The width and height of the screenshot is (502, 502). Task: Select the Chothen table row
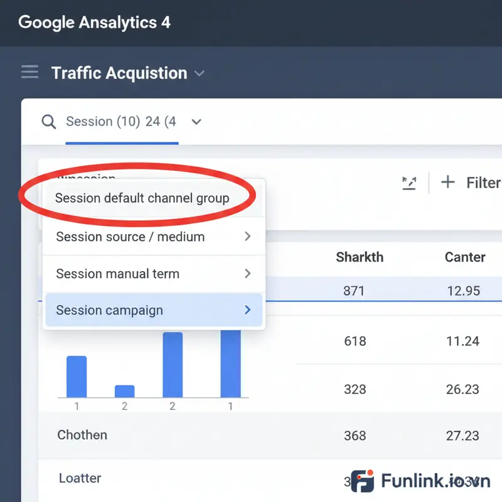pyautogui.click(x=82, y=435)
